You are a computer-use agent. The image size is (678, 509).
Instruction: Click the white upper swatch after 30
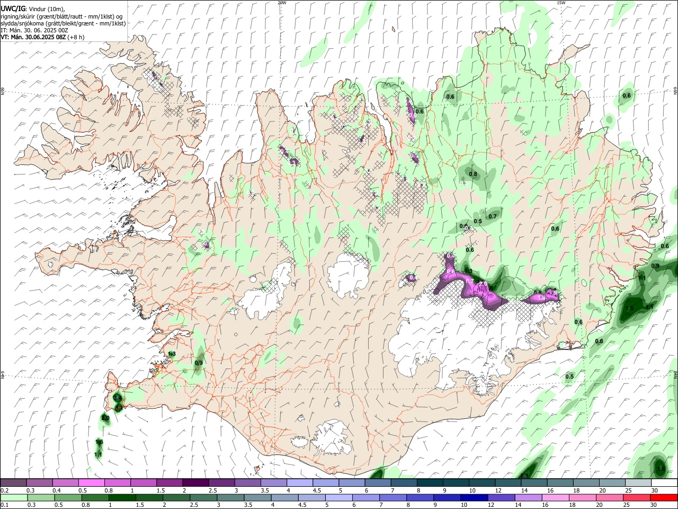pyautogui.click(x=664, y=483)
